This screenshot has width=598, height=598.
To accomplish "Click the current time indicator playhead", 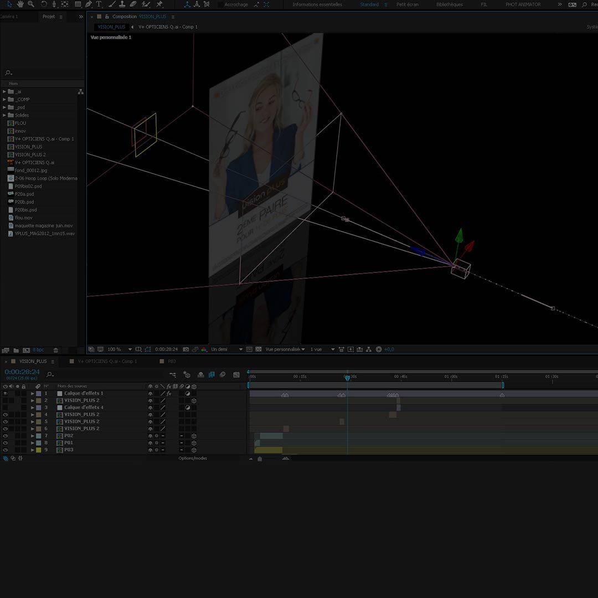I will 347,378.
